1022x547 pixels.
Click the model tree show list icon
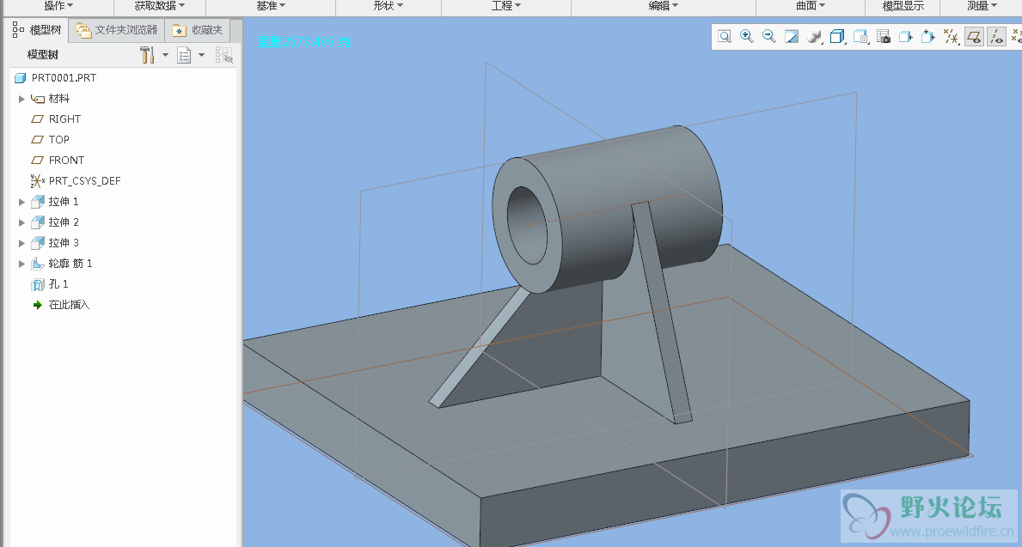tap(185, 55)
